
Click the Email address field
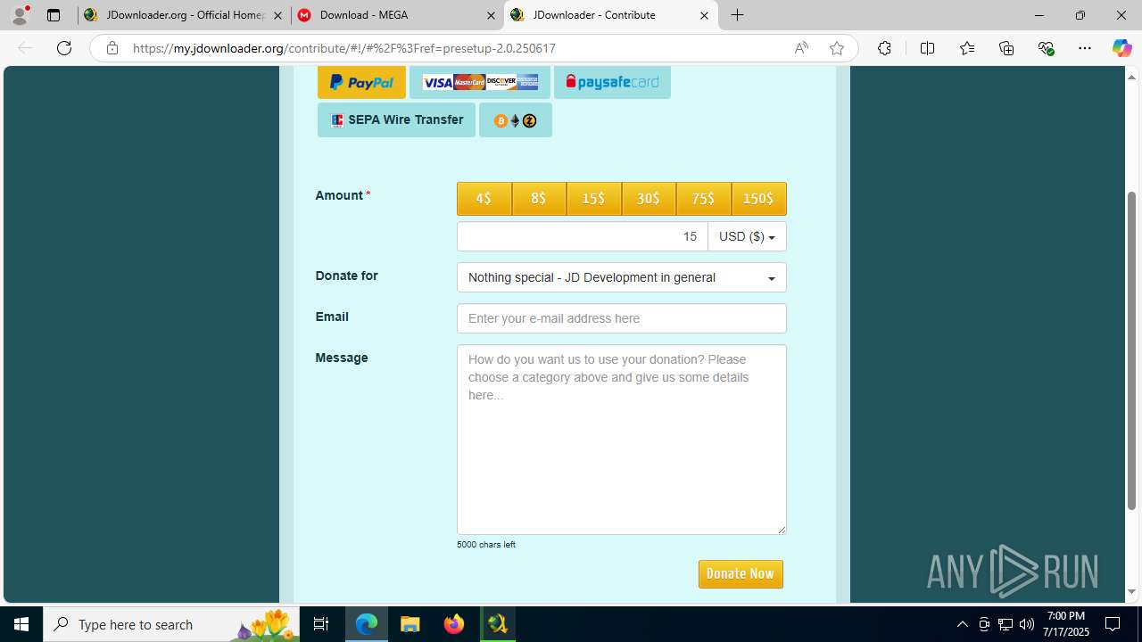(x=622, y=318)
